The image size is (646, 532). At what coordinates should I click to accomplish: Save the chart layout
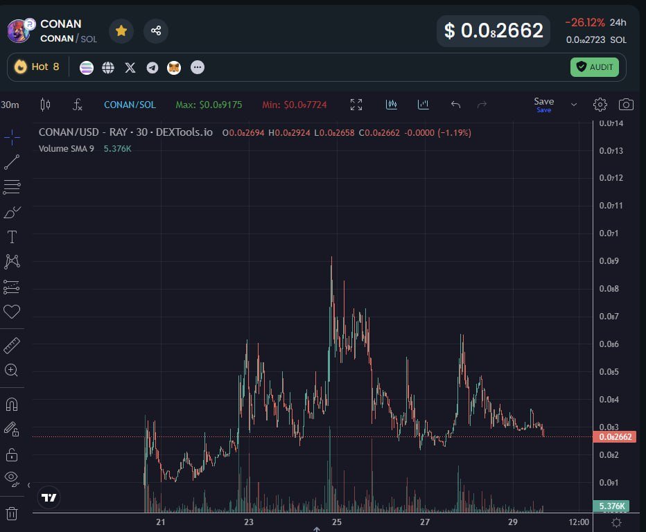(544, 105)
